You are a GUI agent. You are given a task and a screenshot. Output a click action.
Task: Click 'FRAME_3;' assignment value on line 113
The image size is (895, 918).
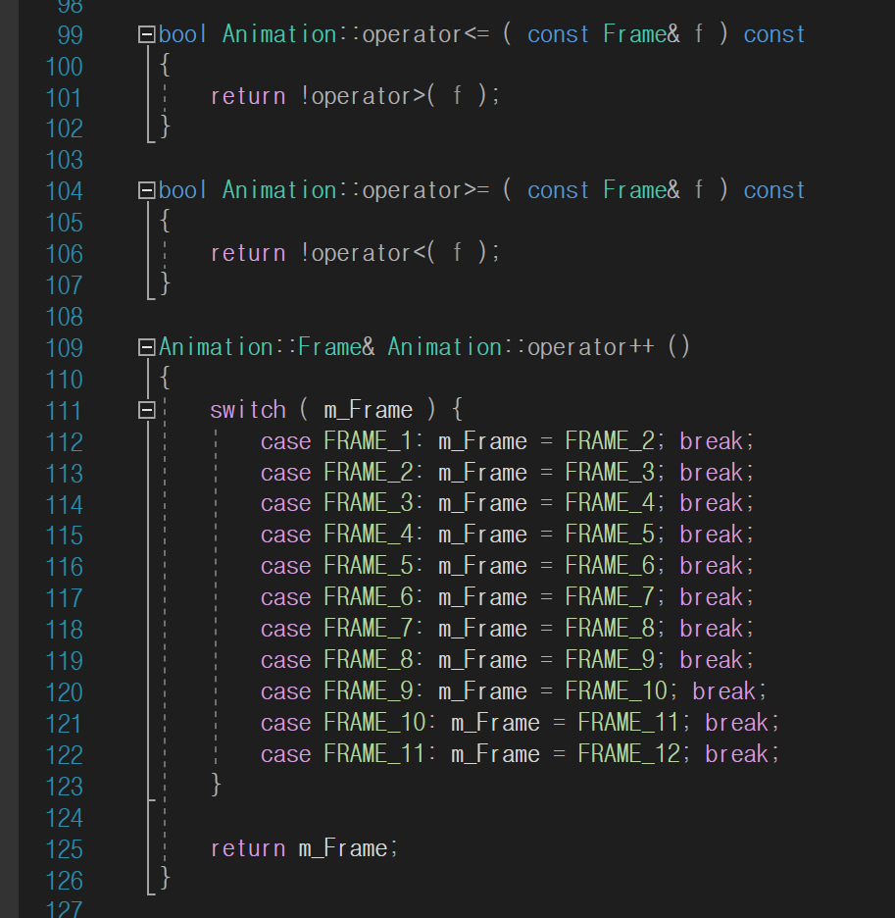[616, 473]
